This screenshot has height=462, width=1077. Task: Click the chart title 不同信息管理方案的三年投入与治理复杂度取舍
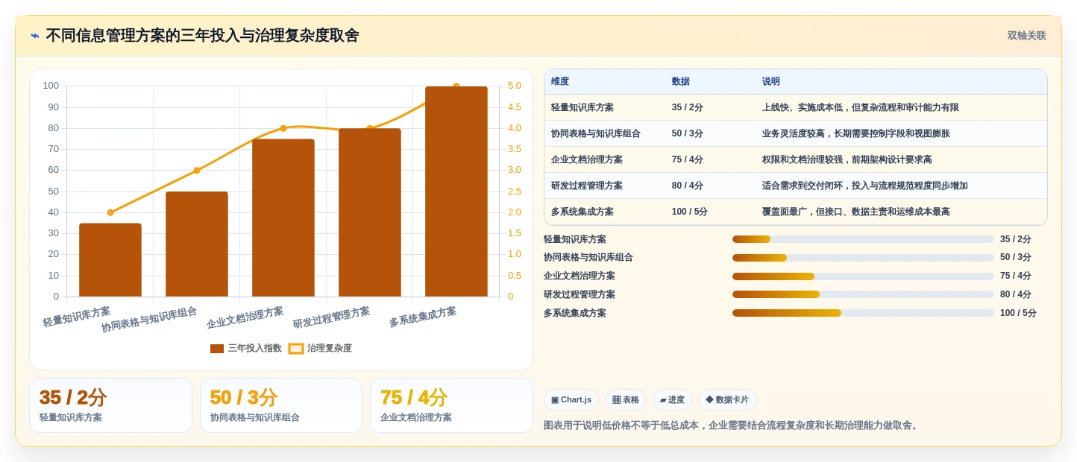[202, 36]
